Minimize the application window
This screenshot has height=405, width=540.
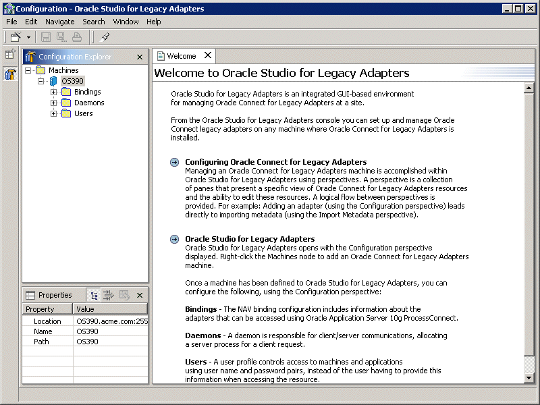[x=507, y=9]
